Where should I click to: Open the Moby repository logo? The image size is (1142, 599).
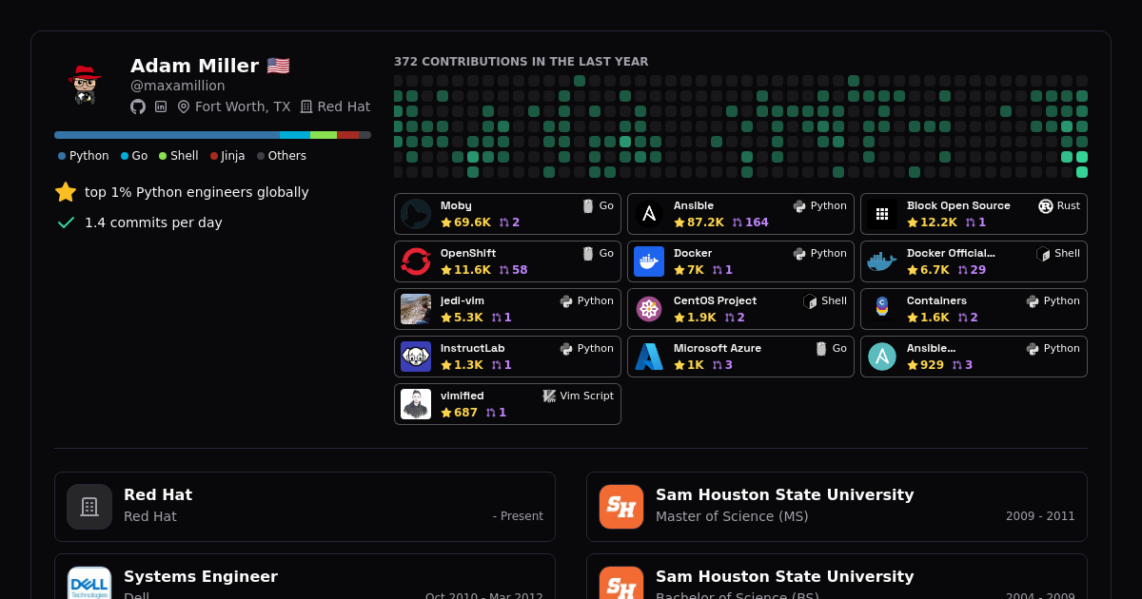point(416,214)
